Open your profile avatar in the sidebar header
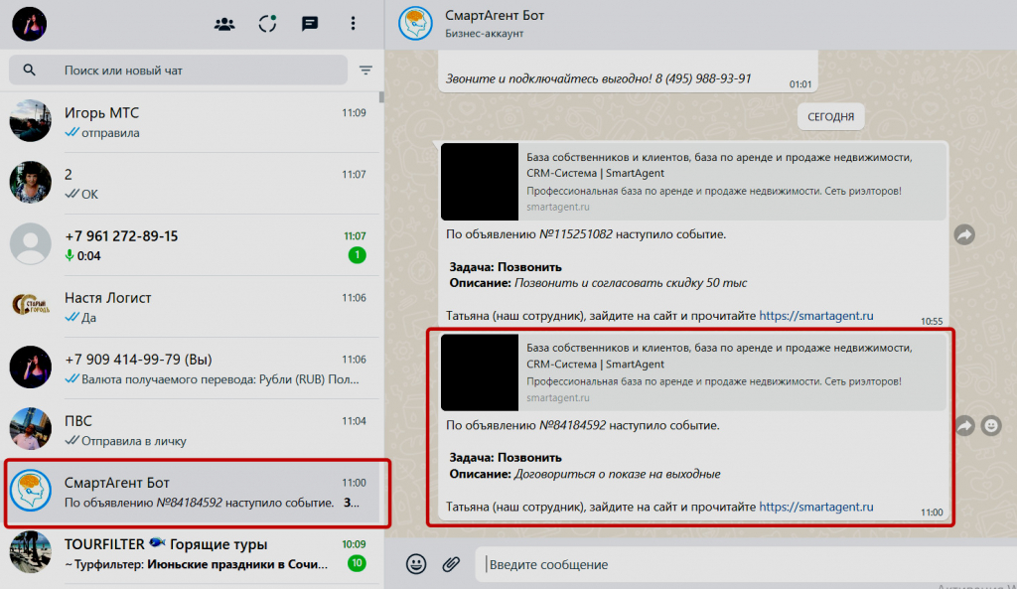Screen dimensions: 1017x589 (x=29, y=24)
